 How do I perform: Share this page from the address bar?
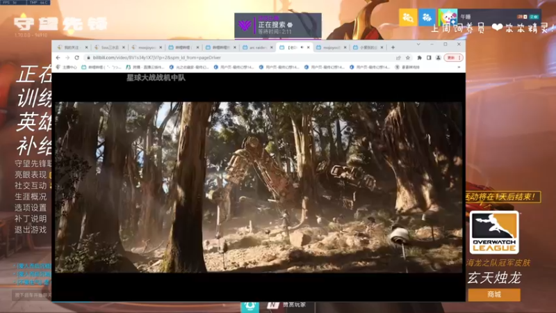398,58
